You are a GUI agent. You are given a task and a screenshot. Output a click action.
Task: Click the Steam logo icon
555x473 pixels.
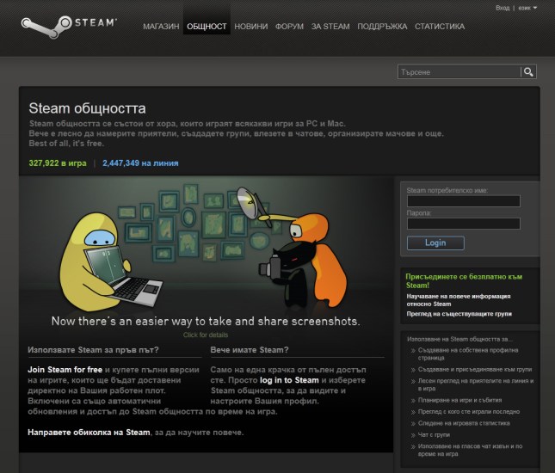pos(39,28)
